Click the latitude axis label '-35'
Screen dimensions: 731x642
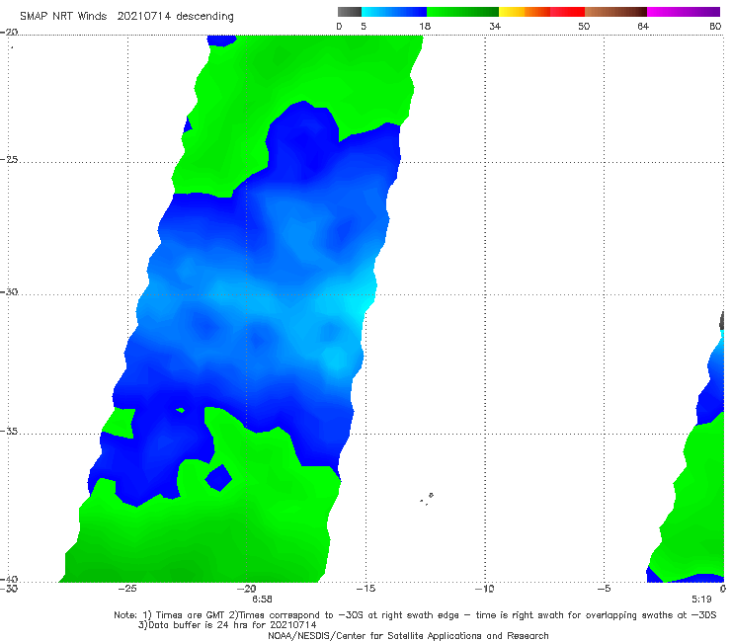[x=9, y=432]
